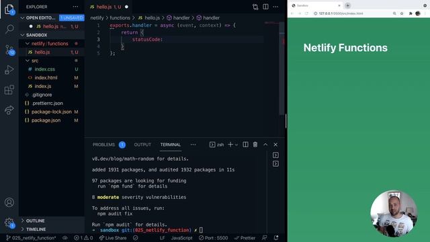
Task: Add a new terminal with plus icon
Action: (230, 145)
